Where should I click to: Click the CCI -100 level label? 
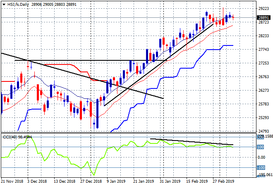[261, 168]
